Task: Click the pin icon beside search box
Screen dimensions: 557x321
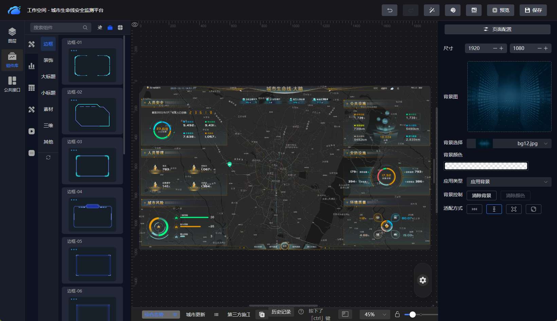Action: pyautogui.click(x=100, y=28)
